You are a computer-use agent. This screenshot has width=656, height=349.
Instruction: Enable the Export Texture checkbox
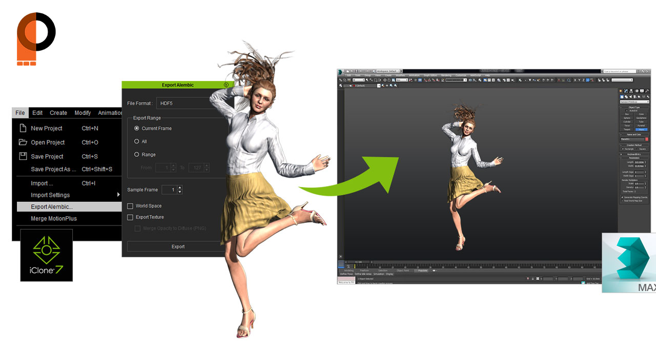click(x=130, y=217)
